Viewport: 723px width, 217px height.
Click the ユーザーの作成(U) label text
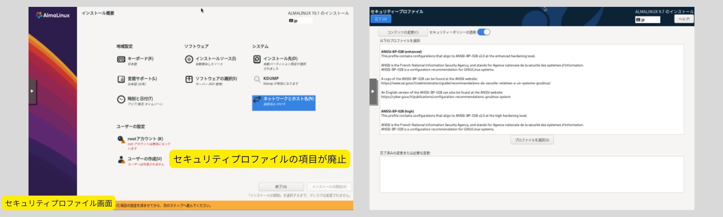[145, 159]
